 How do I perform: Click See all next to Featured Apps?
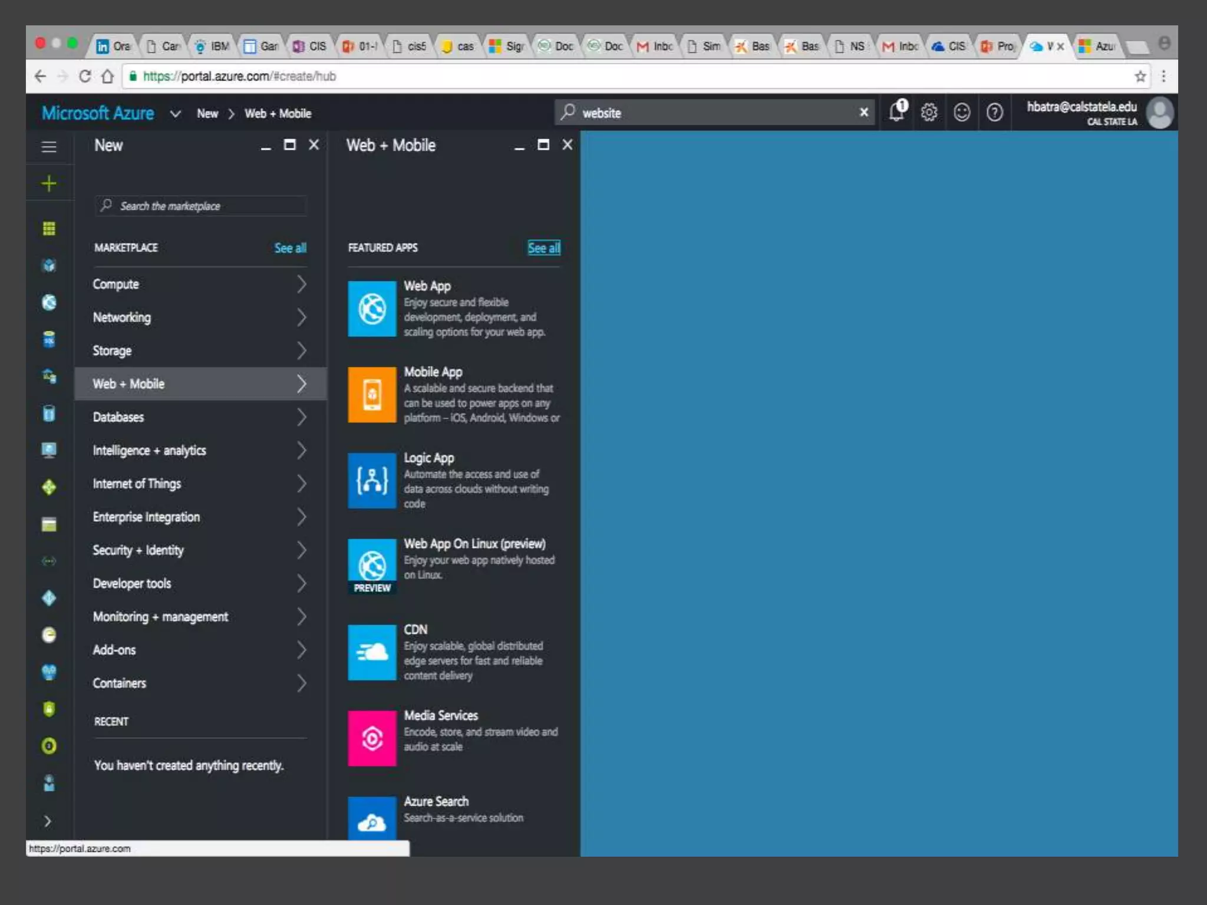pos(543,248)
